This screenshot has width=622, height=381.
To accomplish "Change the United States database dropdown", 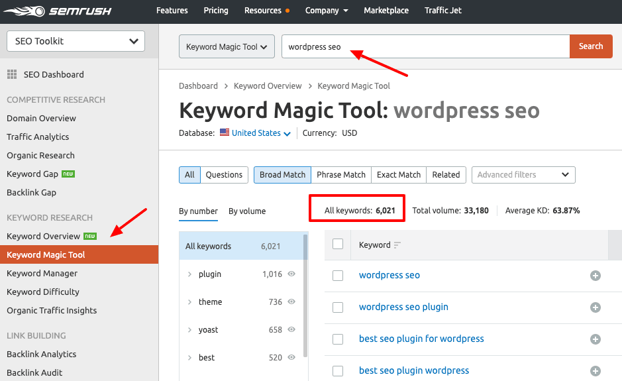I will click(261, 133).
